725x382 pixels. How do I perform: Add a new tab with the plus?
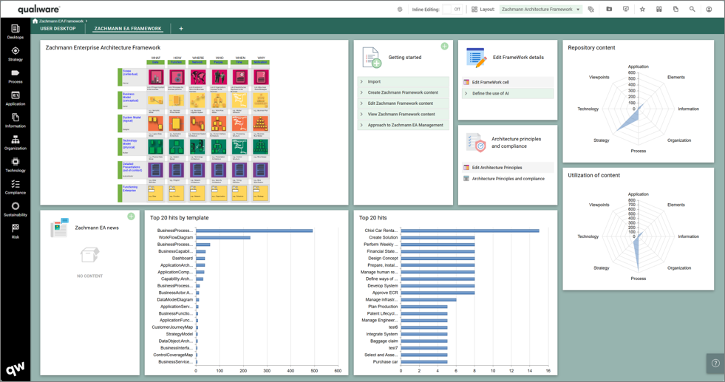pos(181,29)
